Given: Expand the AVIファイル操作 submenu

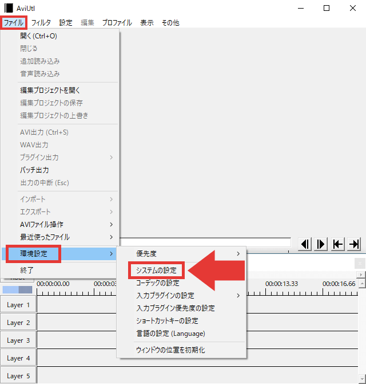Looking at the screenshot, I should click(x=60, y=224).
